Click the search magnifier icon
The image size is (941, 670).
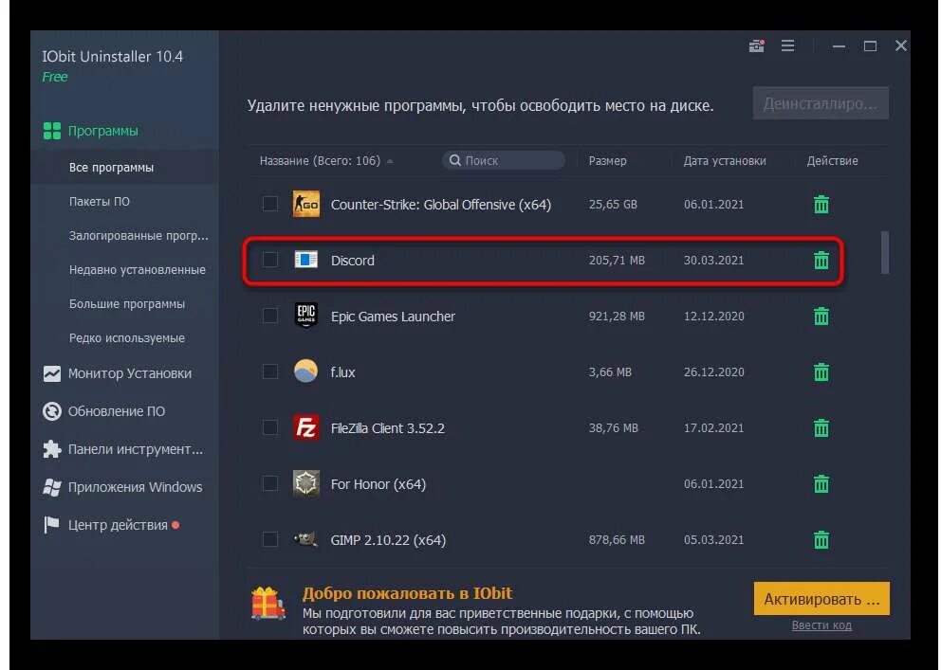[455, 160]
